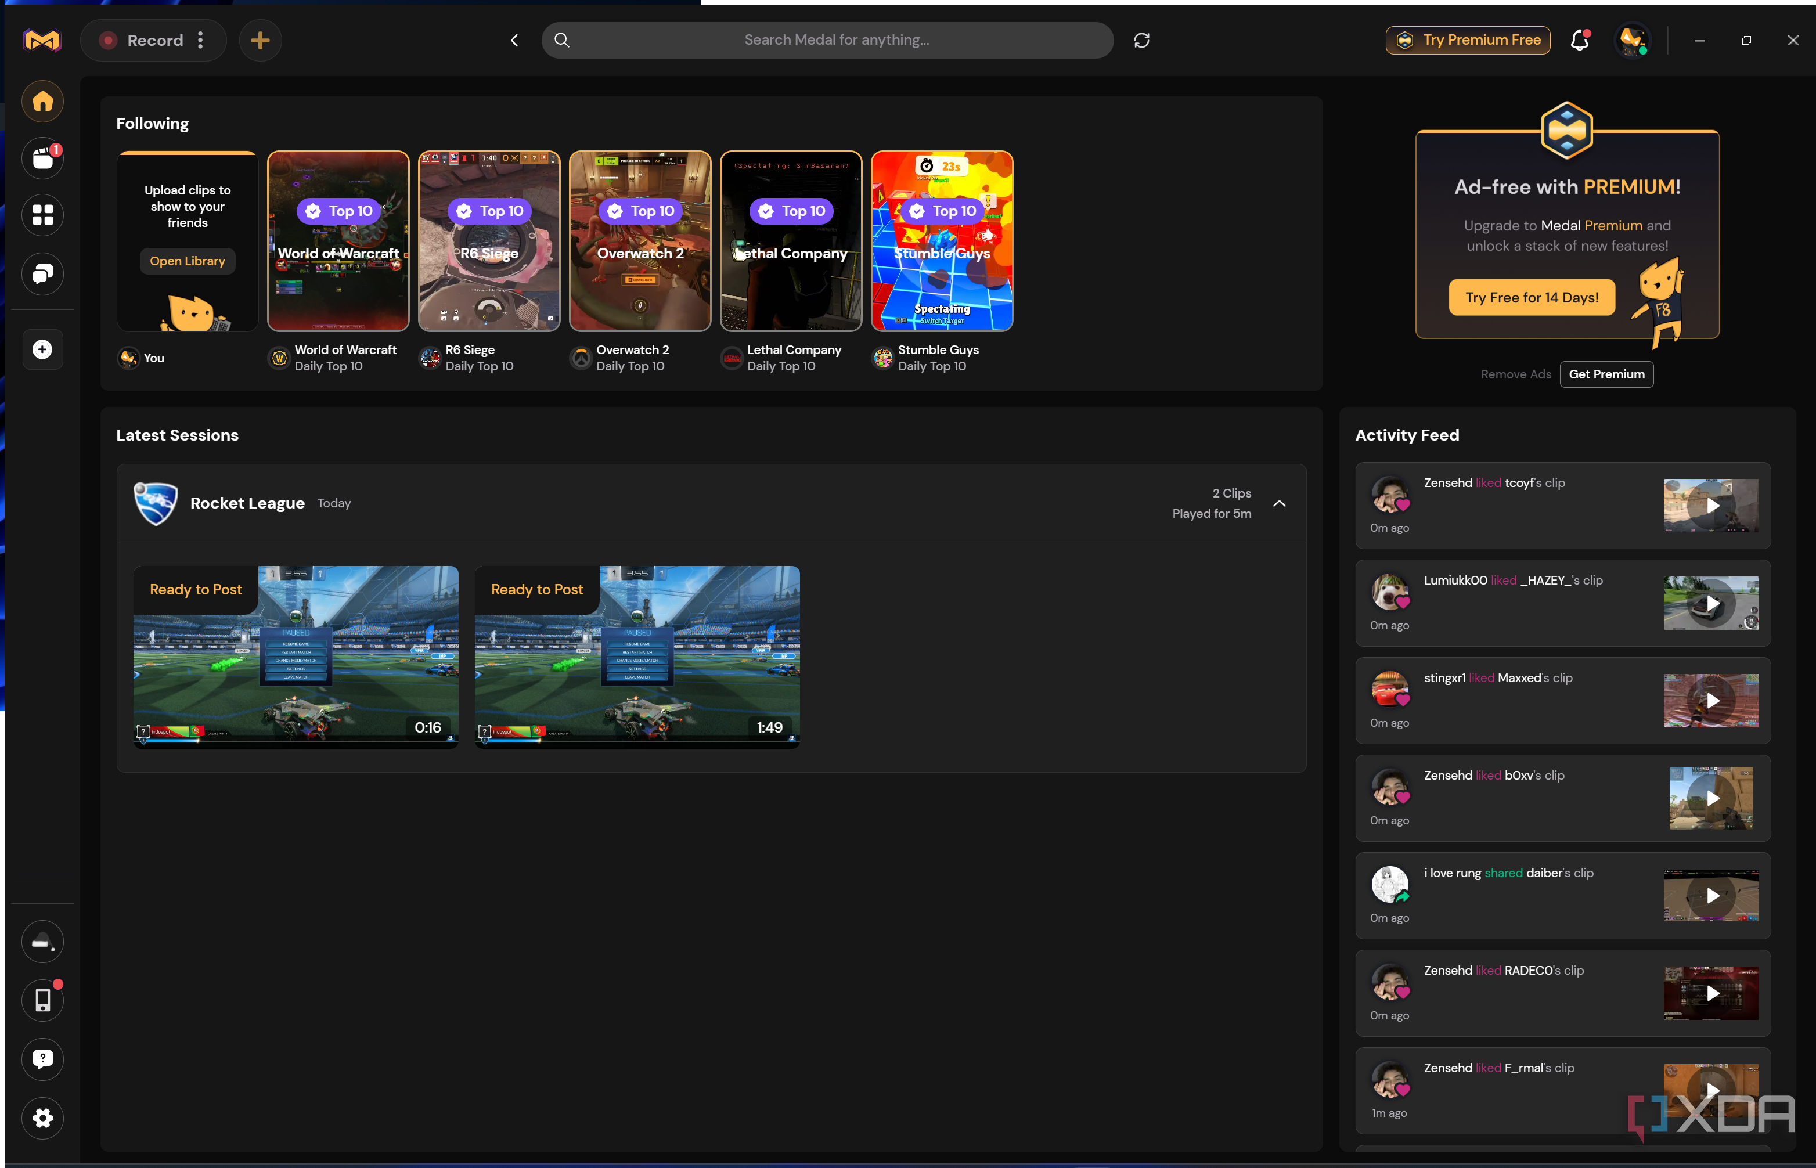
Task: Open the mobile phone sidebar icon
Action: click(x=42, y=1000)
